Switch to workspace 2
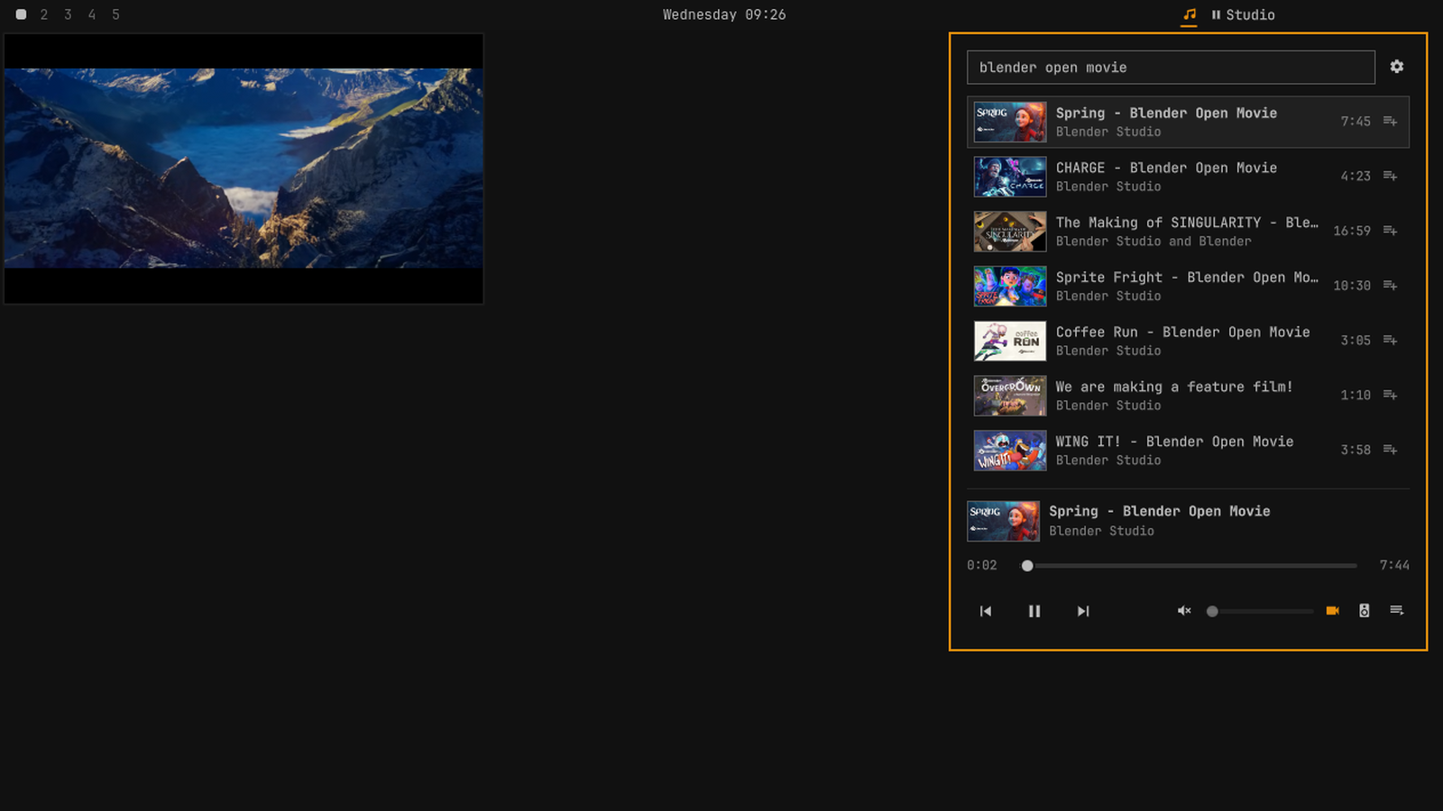This screenshot has height=811, width=1443. [x=44, y=14]
